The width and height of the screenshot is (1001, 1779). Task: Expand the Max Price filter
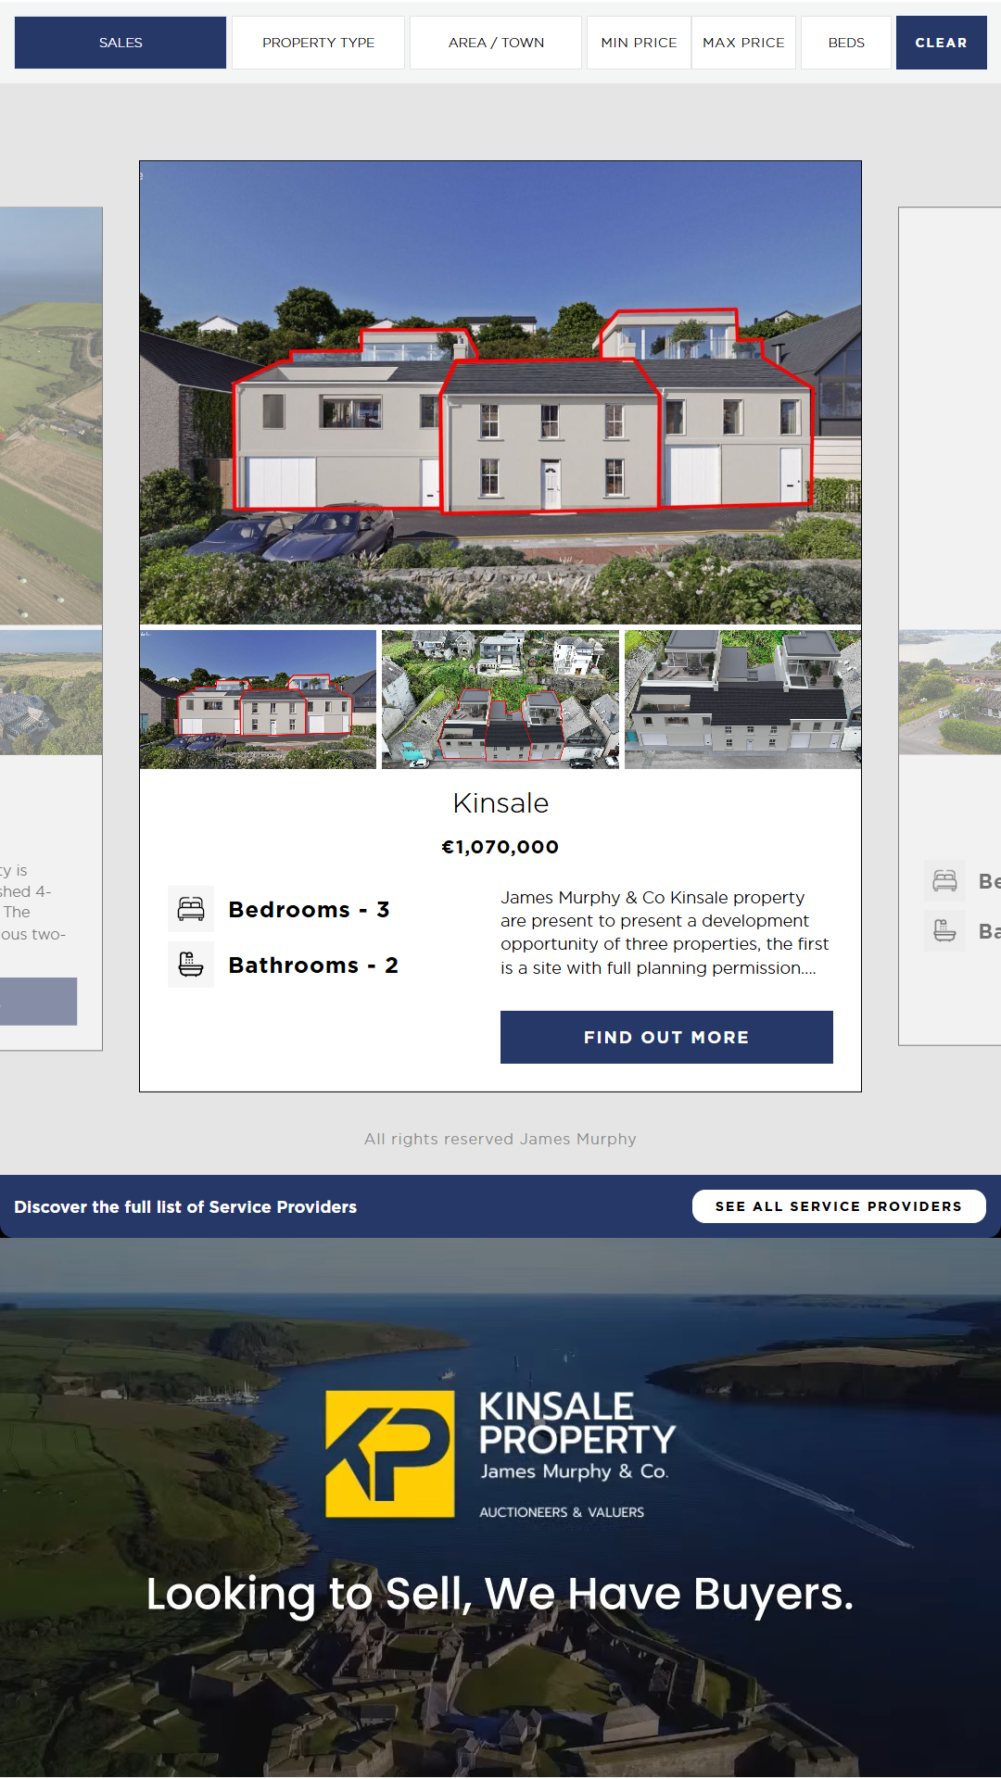click(743, 43)
